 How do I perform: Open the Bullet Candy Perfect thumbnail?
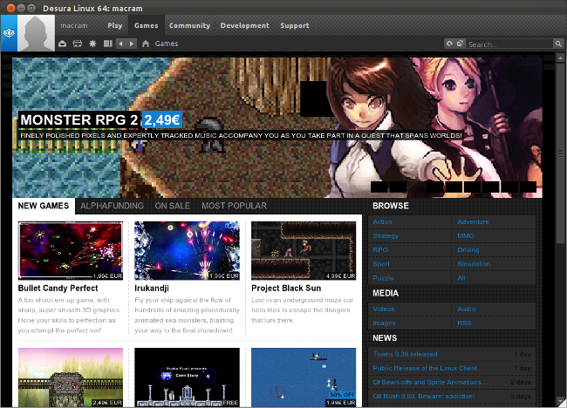71,251
